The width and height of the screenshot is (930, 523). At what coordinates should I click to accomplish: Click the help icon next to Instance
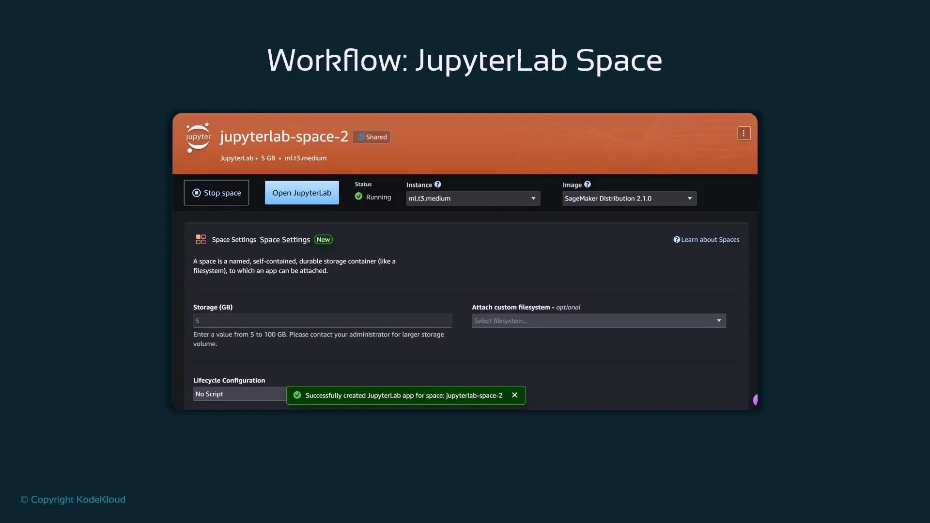437,184
